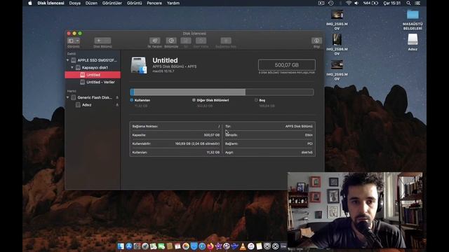Click the İlk Yardım (First Aid) toolbar icon
The width and height of the screenshot is (449, 252).
tap(154, 41)
